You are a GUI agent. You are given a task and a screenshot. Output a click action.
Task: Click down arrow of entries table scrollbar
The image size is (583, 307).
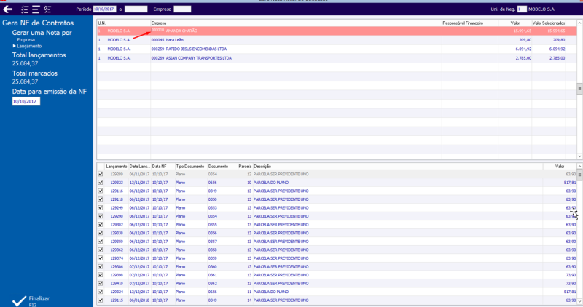pos(579,301)
